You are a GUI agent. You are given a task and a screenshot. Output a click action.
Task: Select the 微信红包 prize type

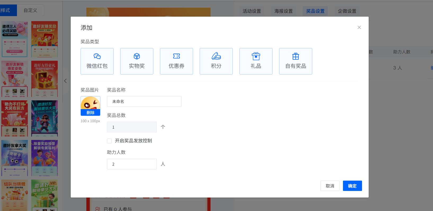coord(97,61)
